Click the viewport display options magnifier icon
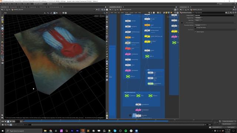This screenshot has width=237, height=133. point(102,10)
